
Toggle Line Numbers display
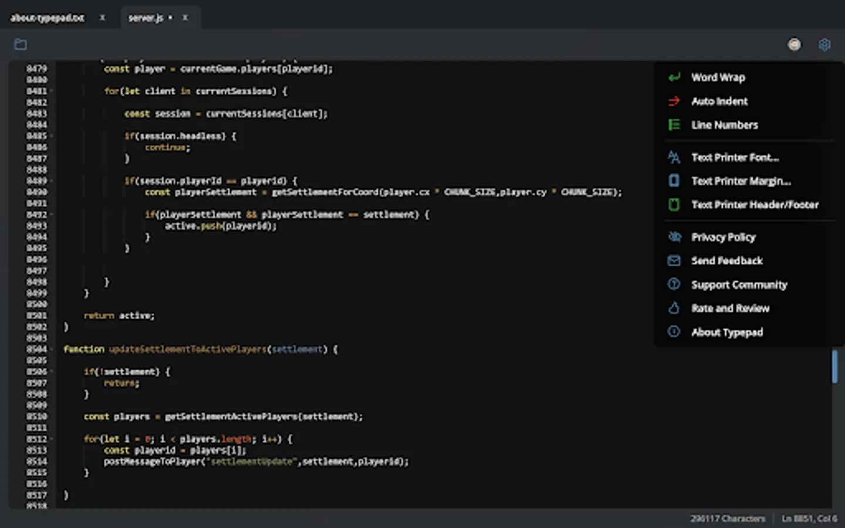(725, 124)
